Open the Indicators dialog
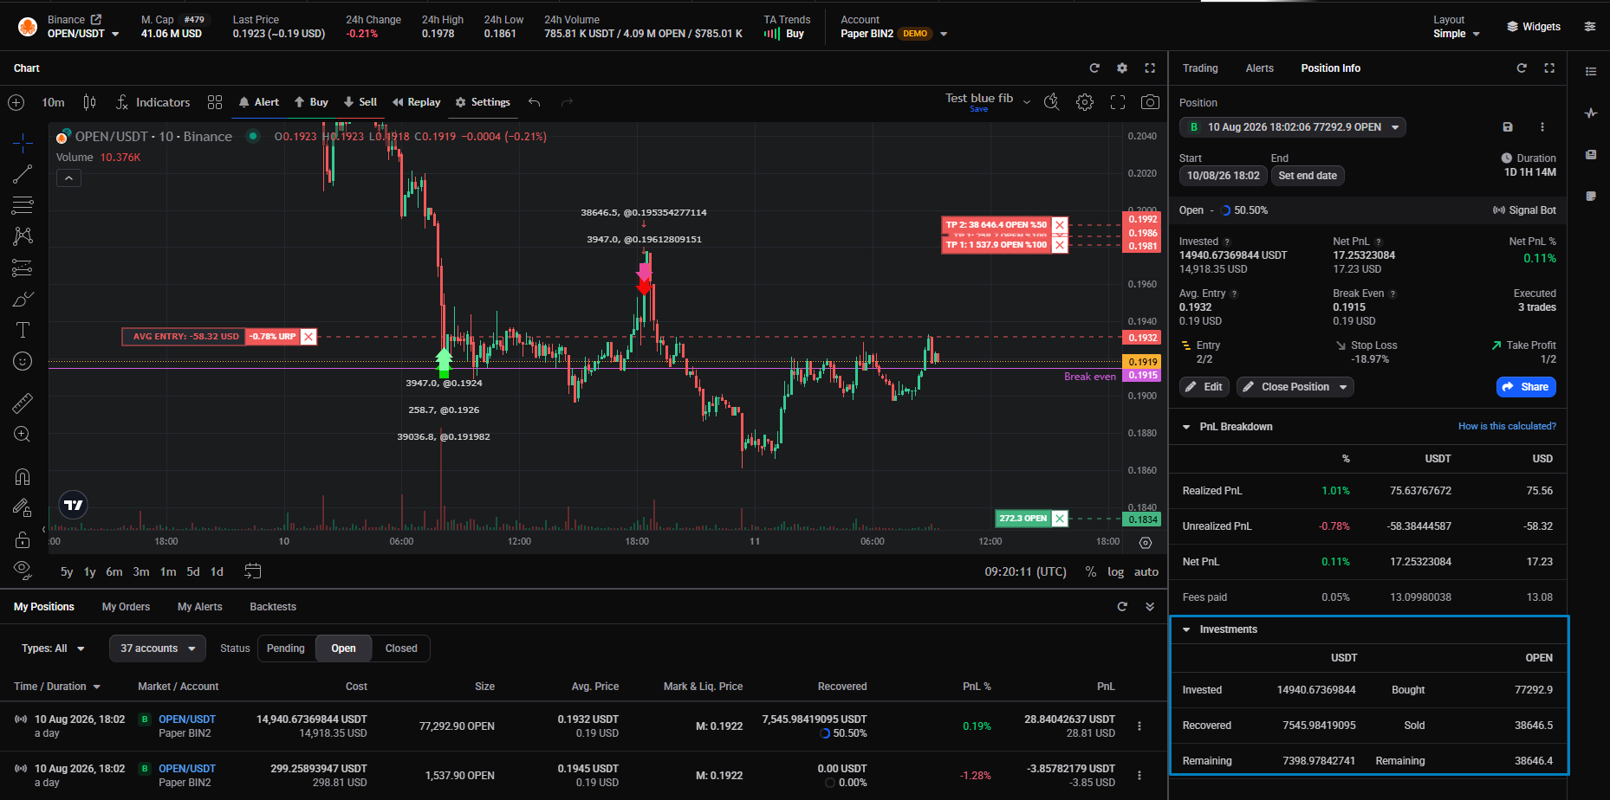 click(x=153, y=102)
